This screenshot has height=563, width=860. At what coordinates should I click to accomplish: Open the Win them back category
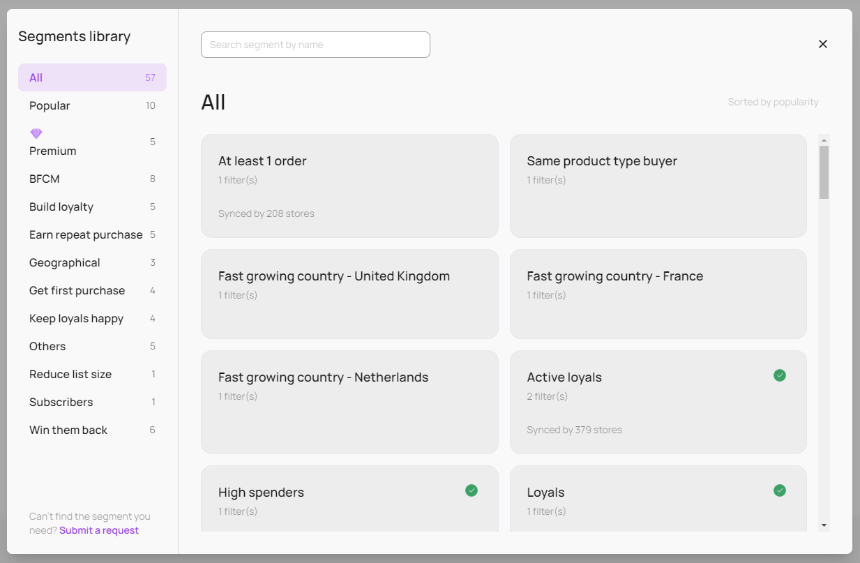tap(92, 430)
